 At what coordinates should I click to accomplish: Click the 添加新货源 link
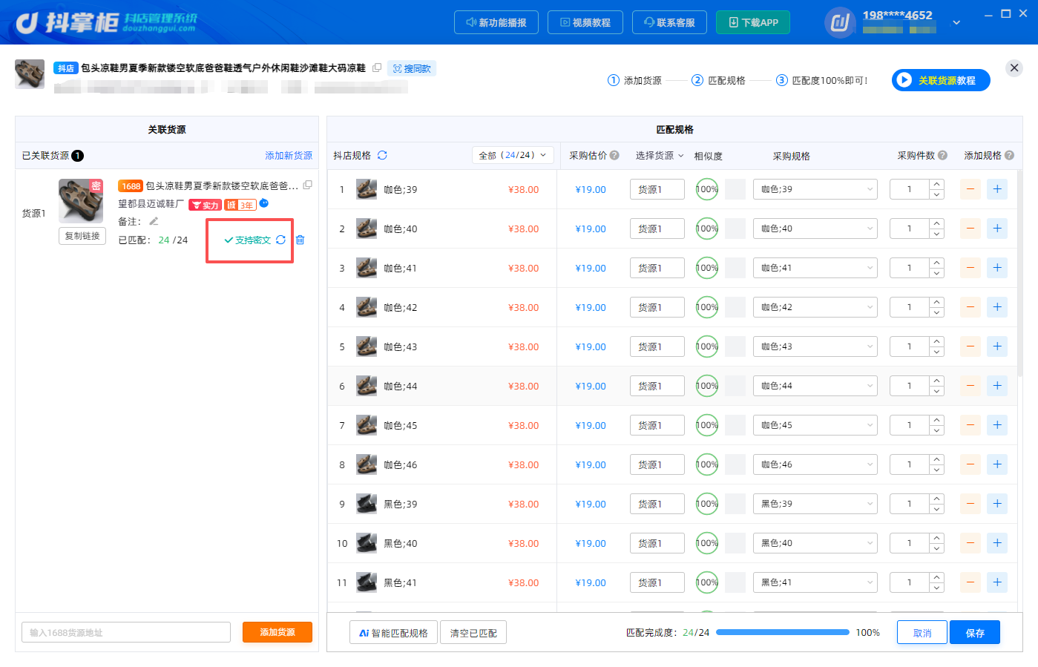click(289, 155)
